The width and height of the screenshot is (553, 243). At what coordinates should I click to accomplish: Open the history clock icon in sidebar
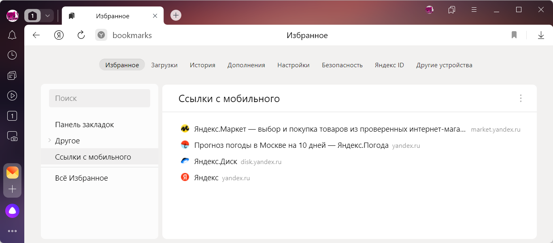[12, 55]
